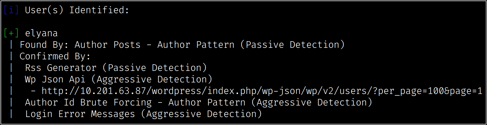Screen dimensions: 487x125
Task: Click the green [+] marker
Action: [11, 33]
